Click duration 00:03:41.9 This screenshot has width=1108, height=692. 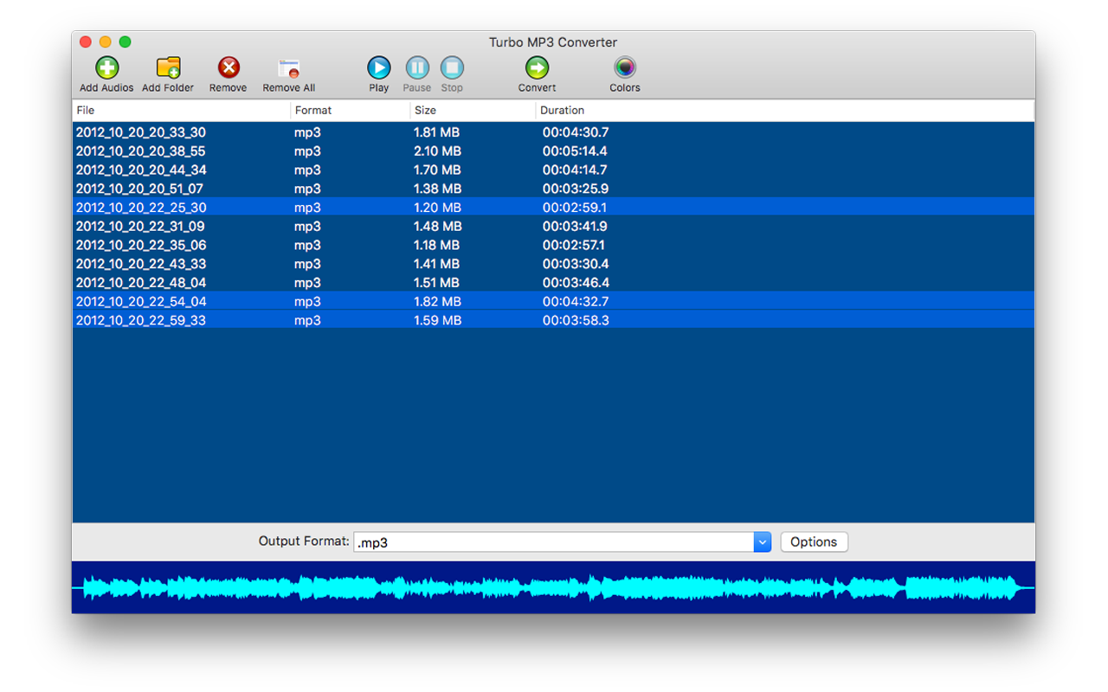pyautogui.click(x=575, y=227)
